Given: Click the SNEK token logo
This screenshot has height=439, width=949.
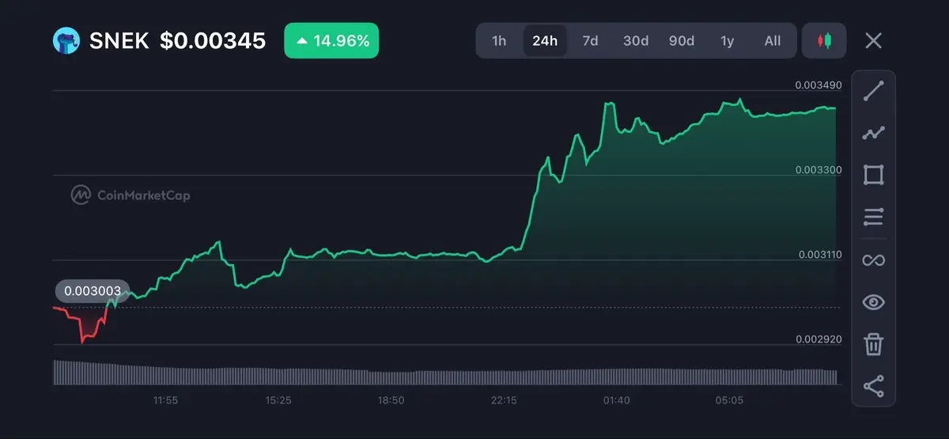Looking at the screenshot, I should click(x=66, y=40).
